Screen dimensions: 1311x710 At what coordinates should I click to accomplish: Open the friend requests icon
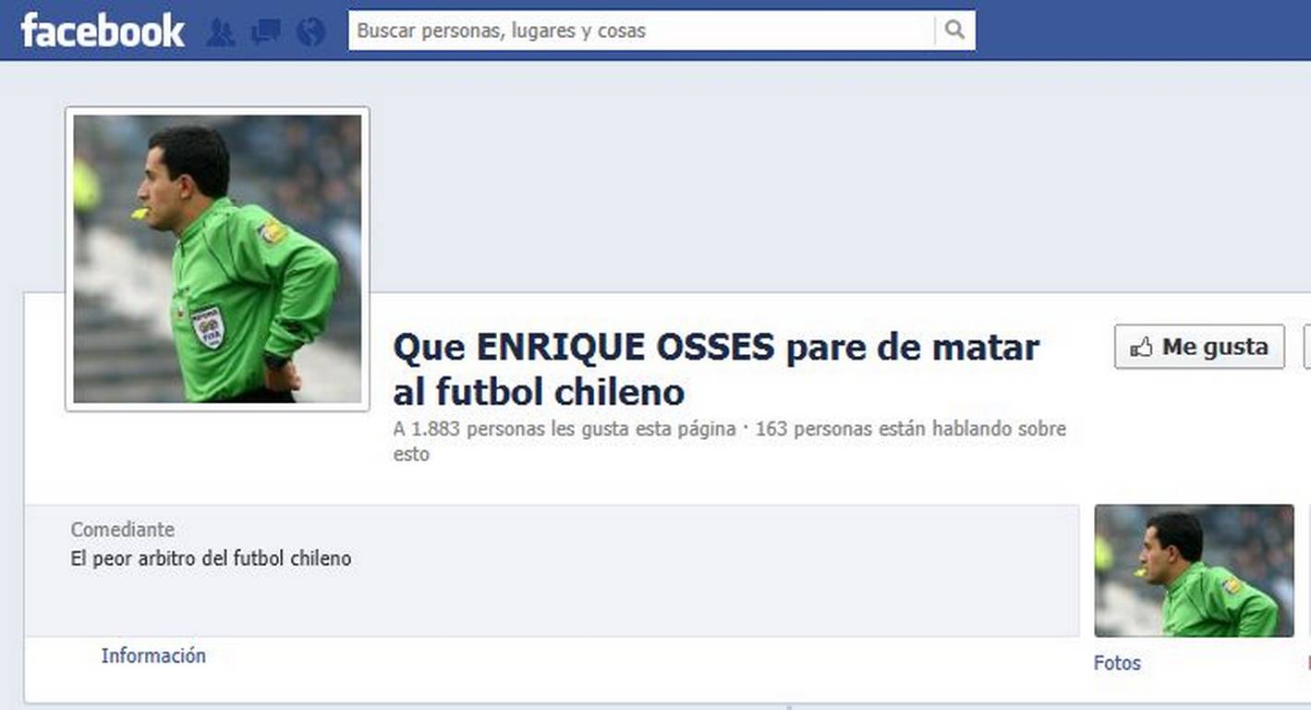[x=221, y=32]
